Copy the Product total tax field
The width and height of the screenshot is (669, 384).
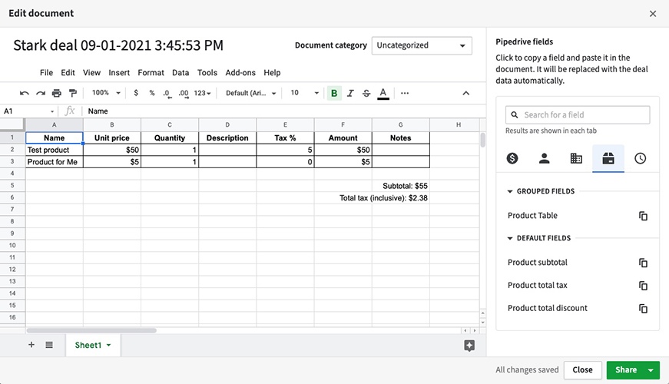coord(643,286)
